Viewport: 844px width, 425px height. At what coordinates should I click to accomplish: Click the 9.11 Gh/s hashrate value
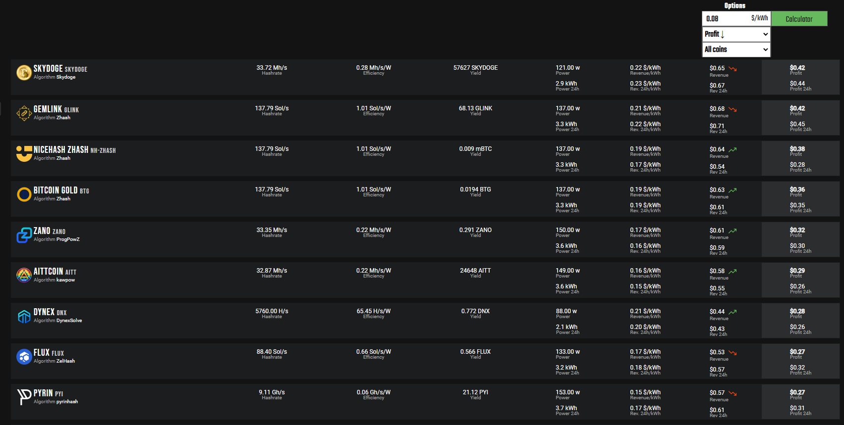pyautogui.click(x=272, y=392)
